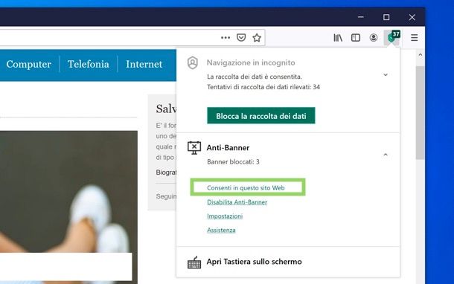Click the page scrollbar up arrow
The image size is (454, 284).
pos(421,55)
